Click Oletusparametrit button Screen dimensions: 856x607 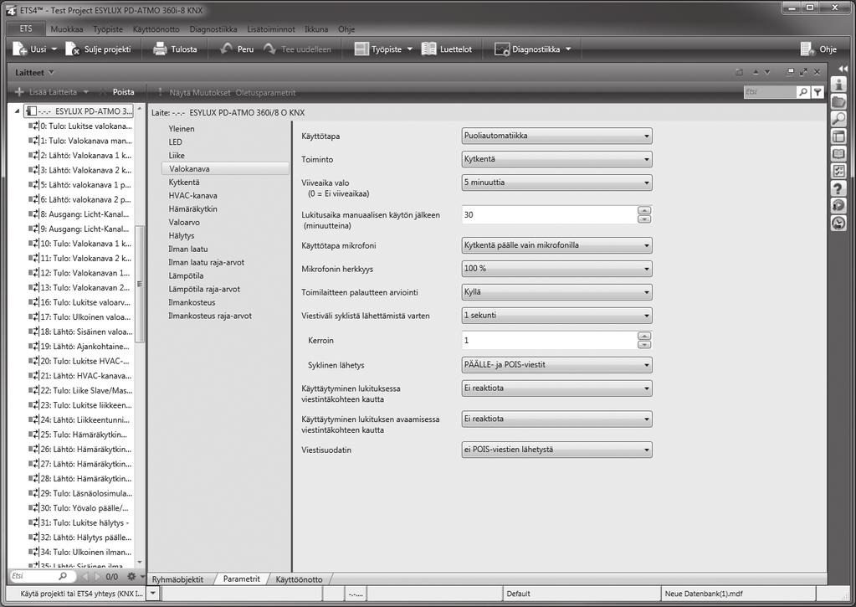tap(266, 92)
